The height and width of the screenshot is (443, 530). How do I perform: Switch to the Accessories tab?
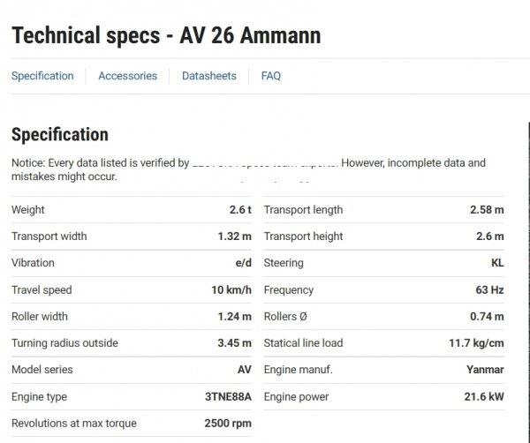[127, 76]
